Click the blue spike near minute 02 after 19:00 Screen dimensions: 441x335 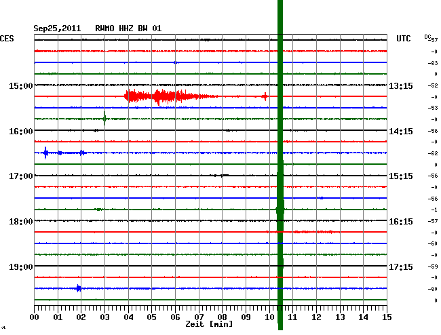point(79,288)
